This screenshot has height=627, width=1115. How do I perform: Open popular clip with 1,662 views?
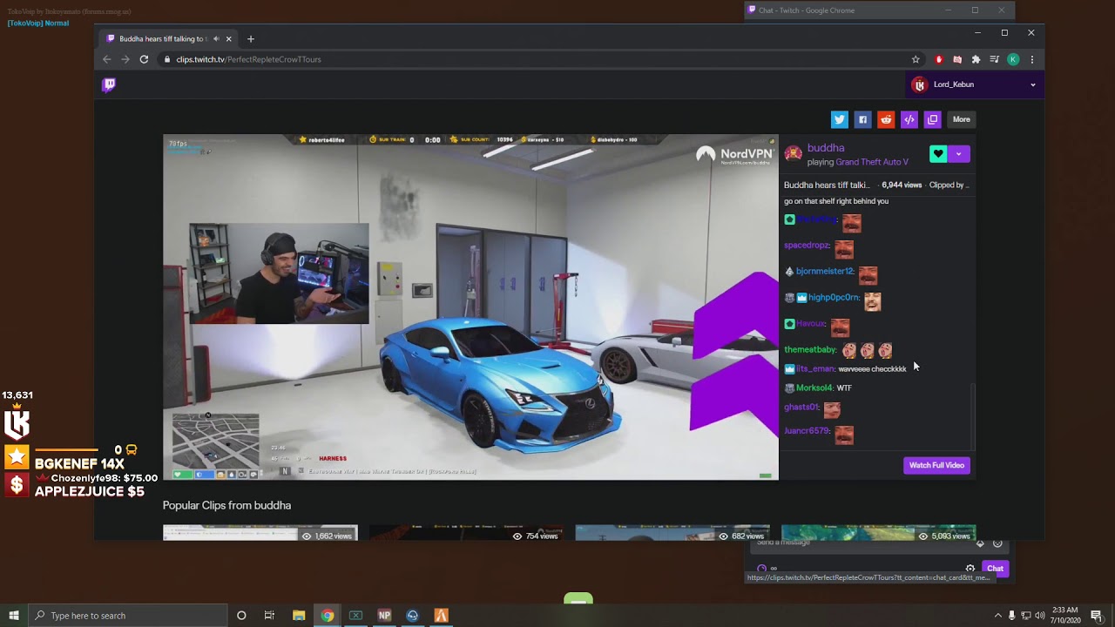[260, 532]
